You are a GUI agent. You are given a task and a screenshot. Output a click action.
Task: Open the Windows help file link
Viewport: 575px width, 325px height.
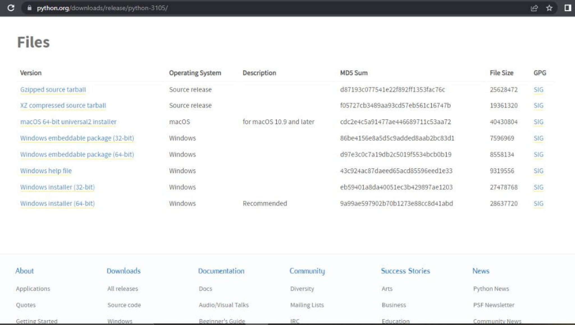coord(46,171)
